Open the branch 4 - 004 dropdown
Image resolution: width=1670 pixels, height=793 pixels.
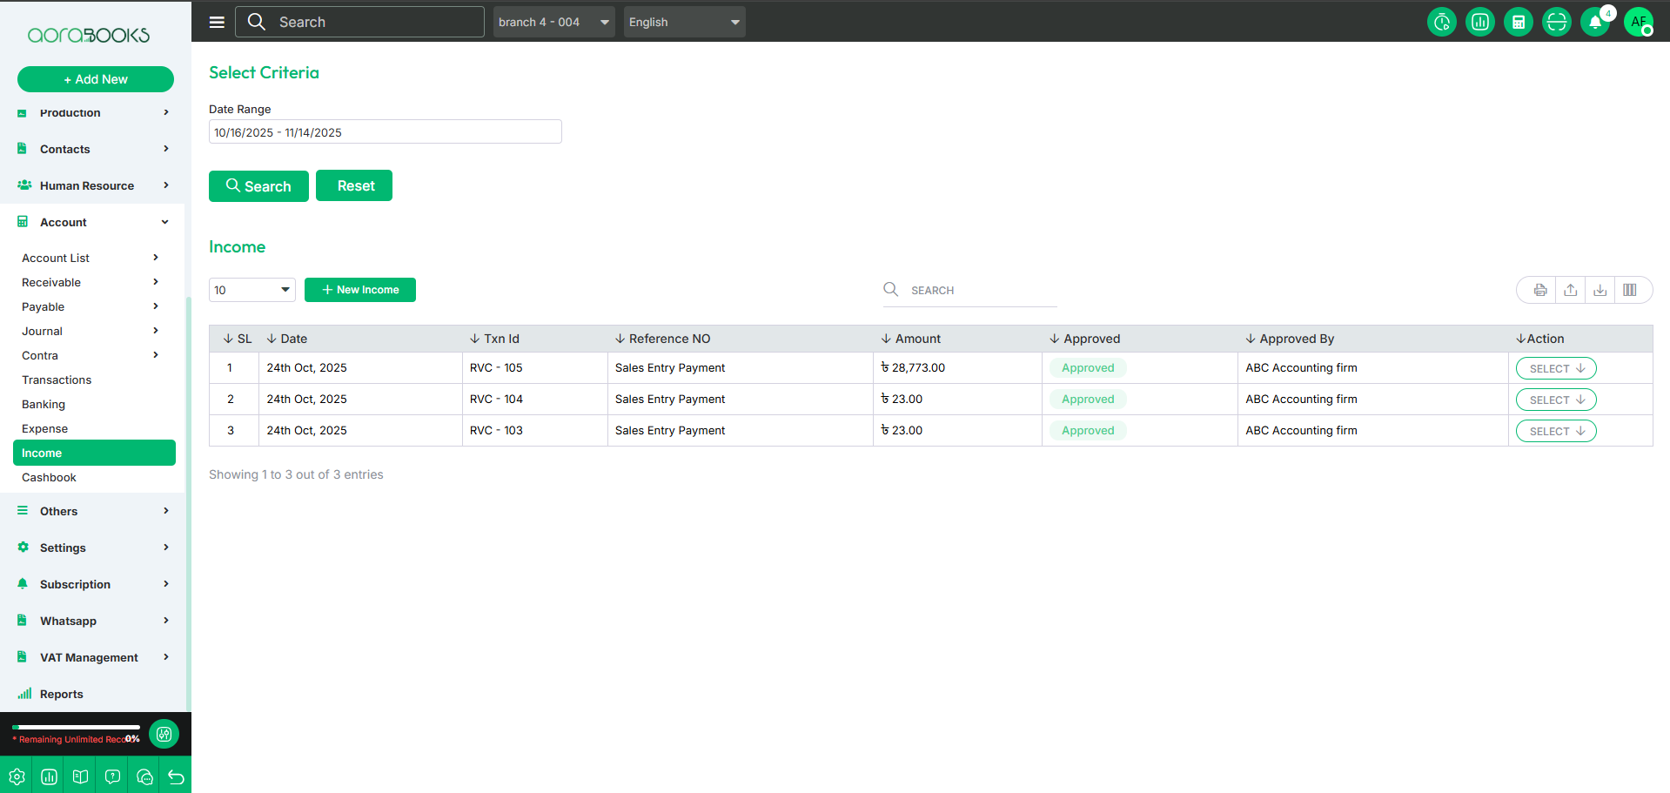coord(553,22)
